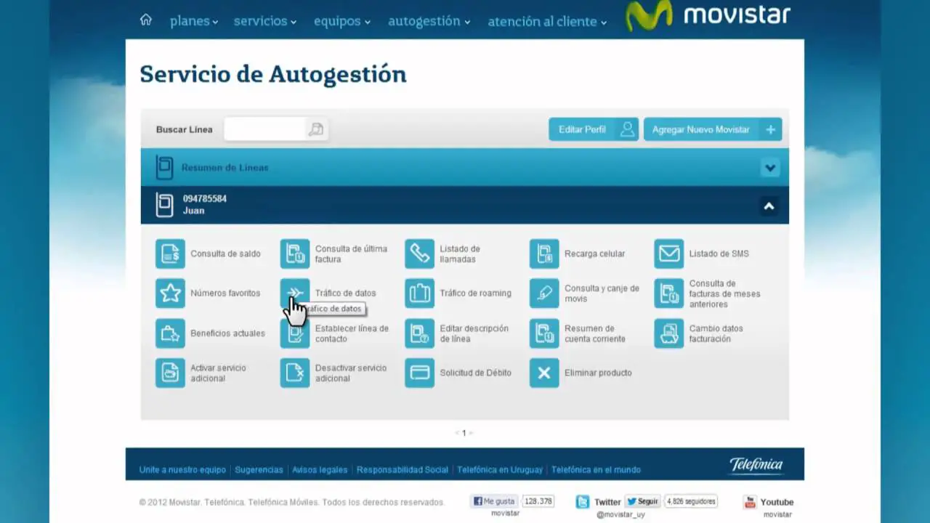This screenshot has height=523, width=930.
Task: Click the phone icon next to 094785584
Action: coord(165,205)
